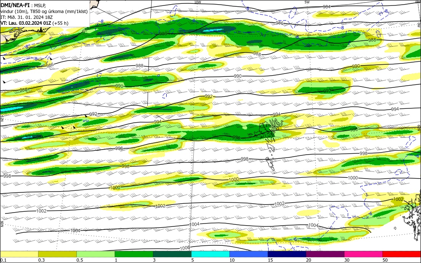Click the "1006" isobar label
This screenshot has height=263, width=421.
coord(185,248)
